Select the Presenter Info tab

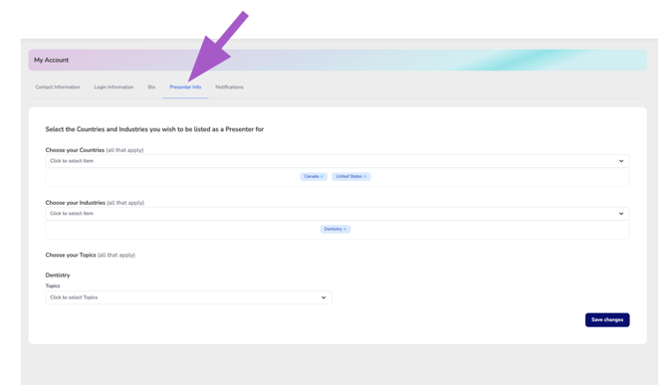click(185, 88)
